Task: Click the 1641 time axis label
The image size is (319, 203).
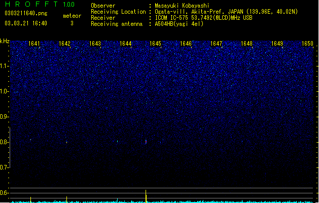Action: point(34,44)
